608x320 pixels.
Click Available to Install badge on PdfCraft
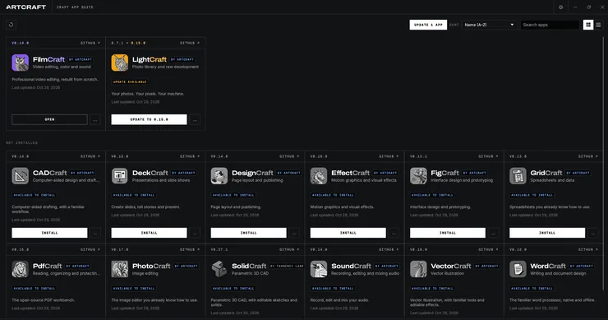coord(35,289)
